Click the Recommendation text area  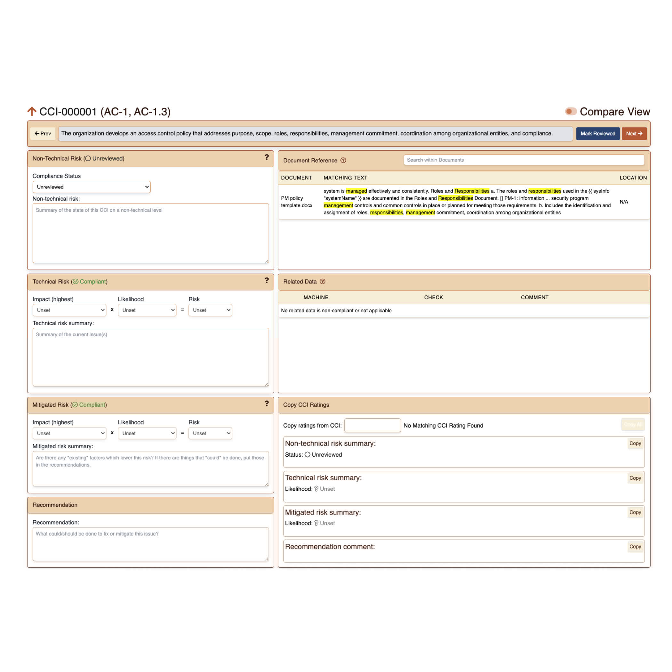coord(151,544)
